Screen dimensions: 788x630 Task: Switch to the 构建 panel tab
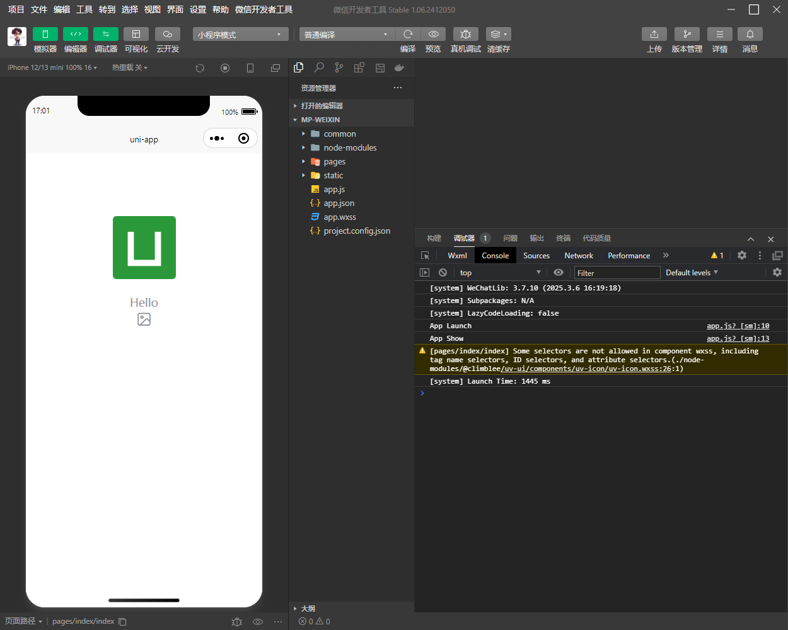click(x=434, y=238)
